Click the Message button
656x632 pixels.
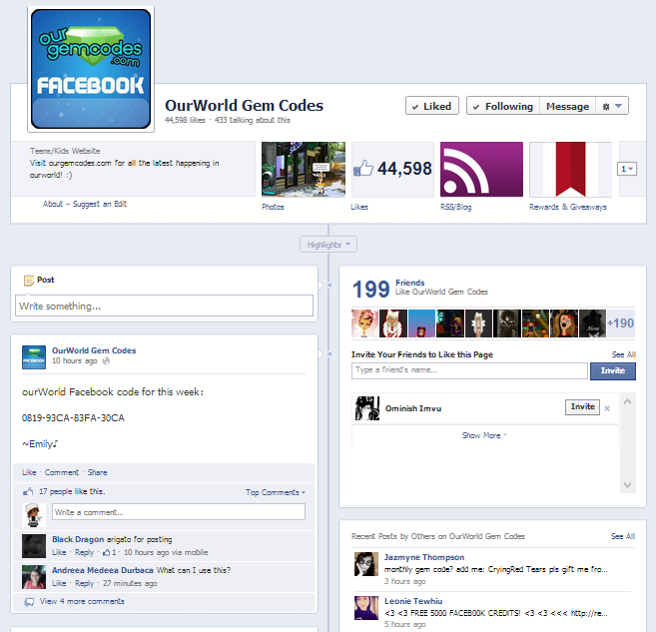click(x=567, y=107)
